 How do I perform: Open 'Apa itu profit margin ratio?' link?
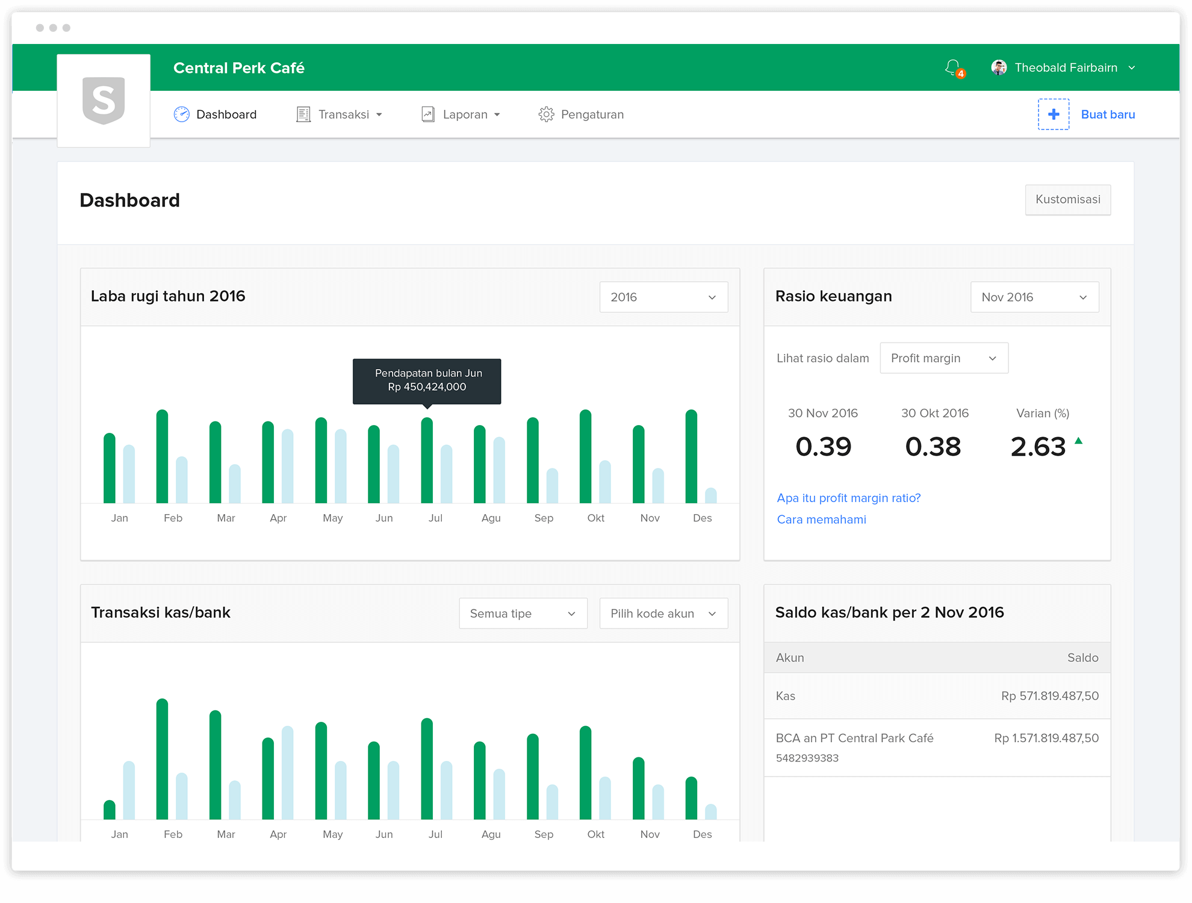pyautogui.click(x=848, y=498)
